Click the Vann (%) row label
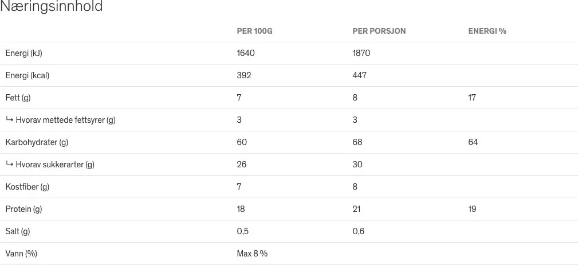The height and width of the screenshot is (265, 578). click(x=21, y=254)
